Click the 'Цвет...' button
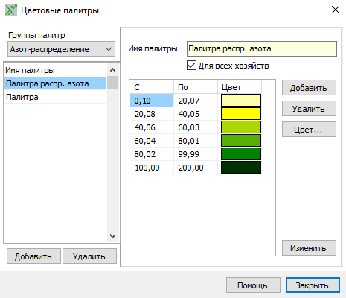Image resolution: width=346 pixels, height=298 pixels. [309, 130]
